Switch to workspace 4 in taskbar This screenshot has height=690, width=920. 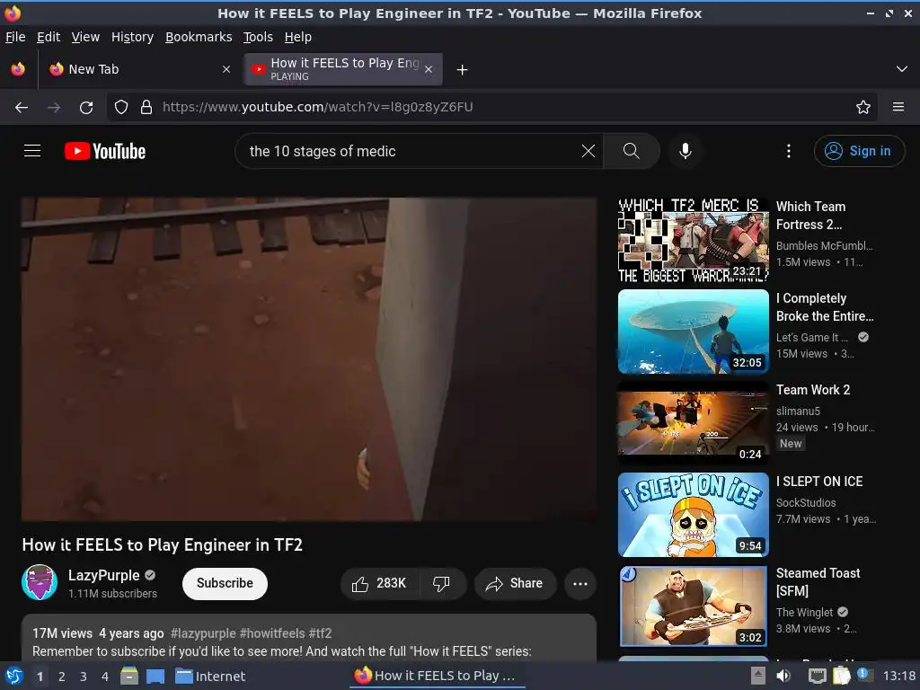pos(105,677)
